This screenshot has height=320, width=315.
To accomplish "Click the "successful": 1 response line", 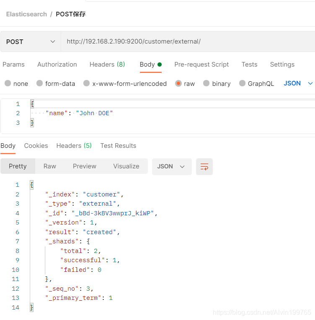I will click(x=90, y=260).
